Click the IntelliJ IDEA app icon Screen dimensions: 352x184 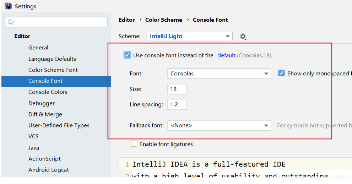8,6
